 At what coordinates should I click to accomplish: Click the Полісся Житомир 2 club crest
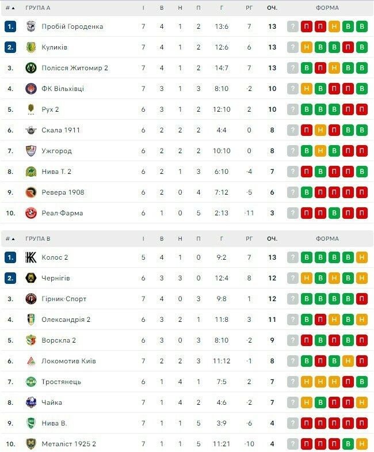[x=31, y=68]
